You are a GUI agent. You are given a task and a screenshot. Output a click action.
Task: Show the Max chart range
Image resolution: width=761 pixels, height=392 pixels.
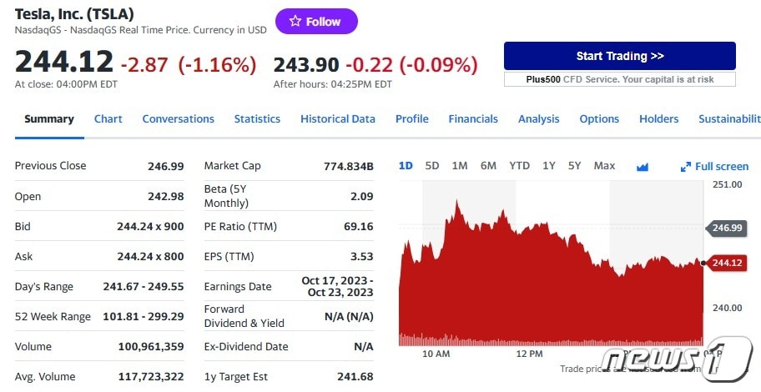tap(604, 166)
